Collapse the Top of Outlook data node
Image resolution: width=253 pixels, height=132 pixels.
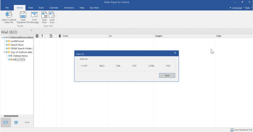tap(4, 52)
